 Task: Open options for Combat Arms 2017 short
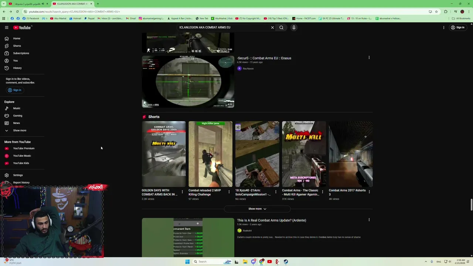click(x=369, y=192)
